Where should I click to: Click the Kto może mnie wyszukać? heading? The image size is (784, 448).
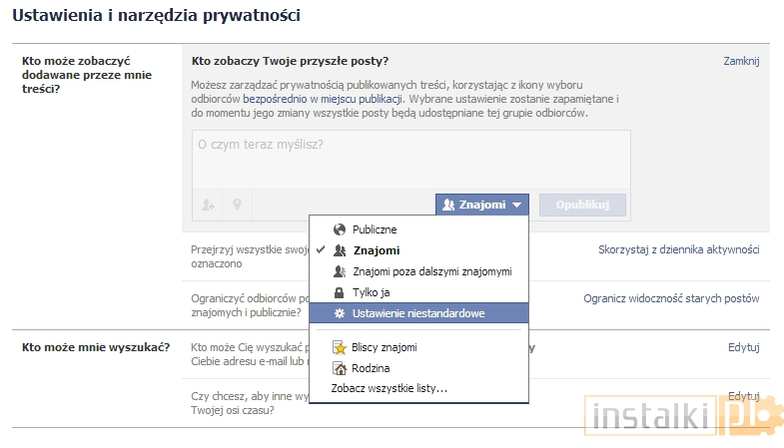tap(96, 347)
